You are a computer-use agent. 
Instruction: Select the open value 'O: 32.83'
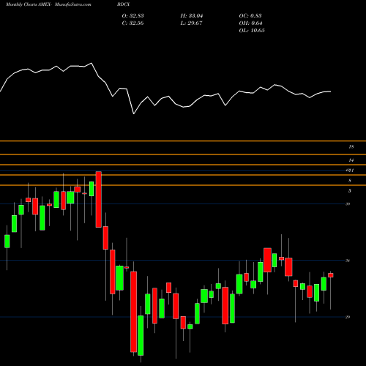(132, 15)
